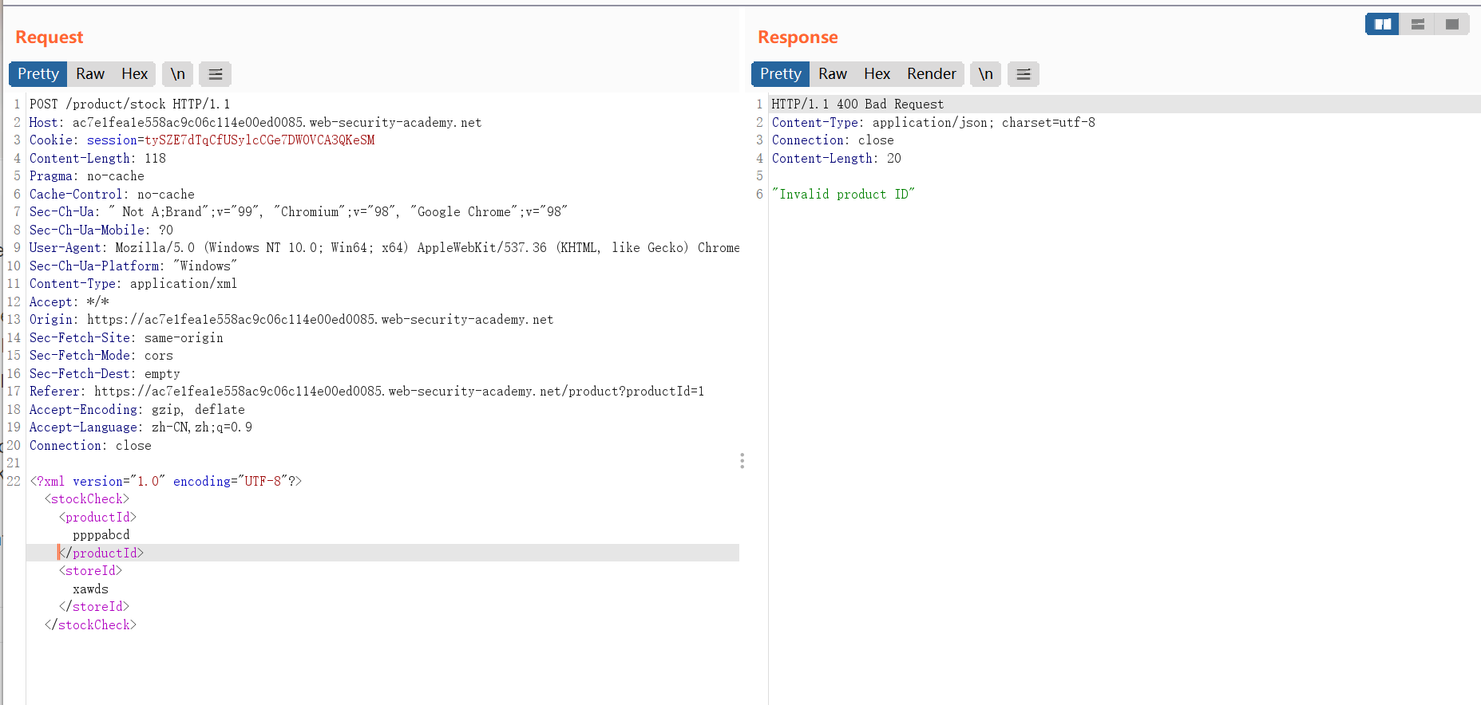Click the Referer header line
The width and height of the screenshot is (1481, 705).
367,392
